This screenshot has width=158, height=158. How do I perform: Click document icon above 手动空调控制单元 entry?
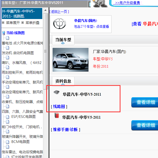tap(8, 77)
